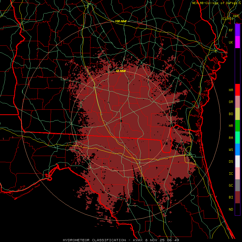Click the "BD" legend label
The width and height of the screenshot is (242, 242).
tap(231, 114)
